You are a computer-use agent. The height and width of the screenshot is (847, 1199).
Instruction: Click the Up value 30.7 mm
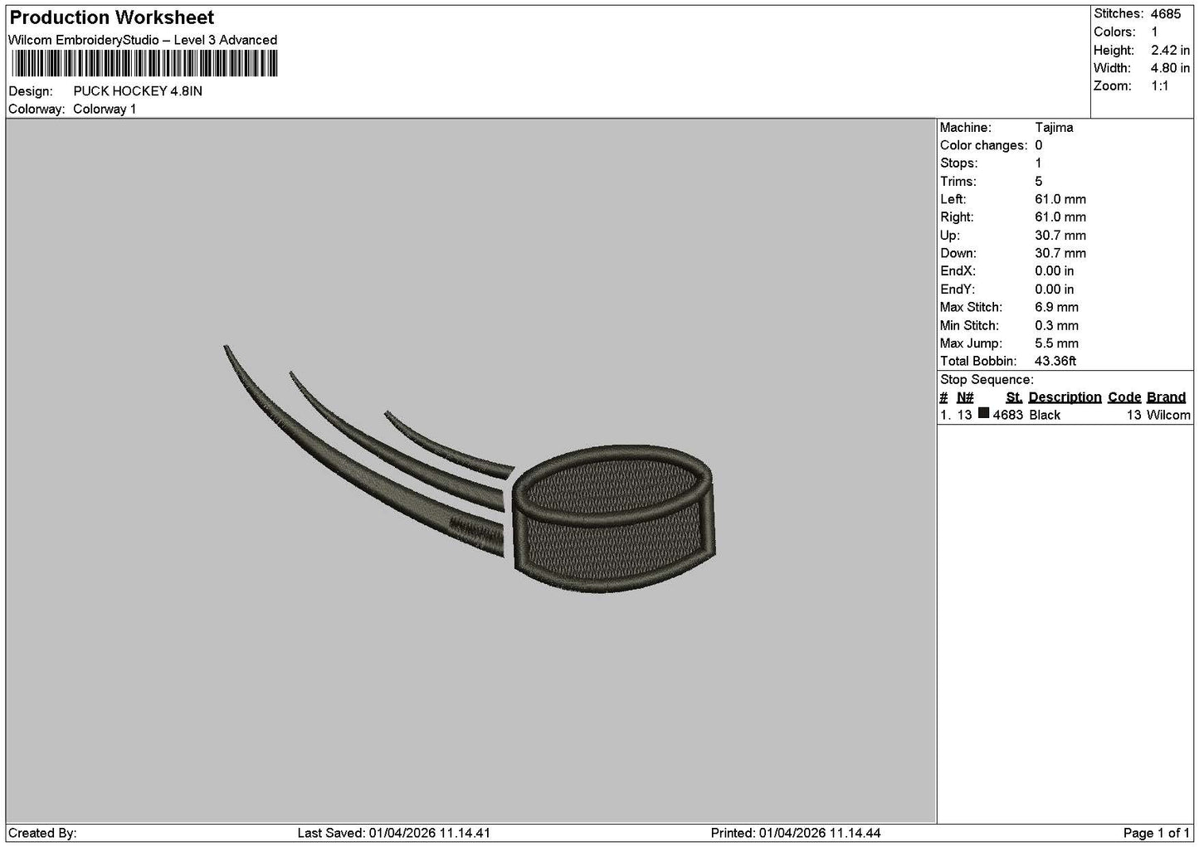tap(1060, 236)
